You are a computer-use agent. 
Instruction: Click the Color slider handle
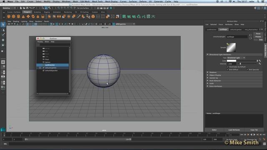[257, 61]
